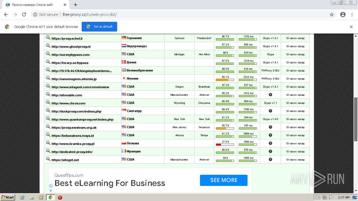The height and width of the screenshot is (201, 358).
Task: Filter by country Франция link
Action: pos(133,151)
